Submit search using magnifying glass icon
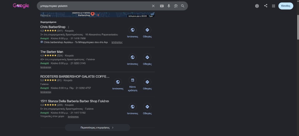This screenshot has width=299, height=136. (x=183, y=6)
